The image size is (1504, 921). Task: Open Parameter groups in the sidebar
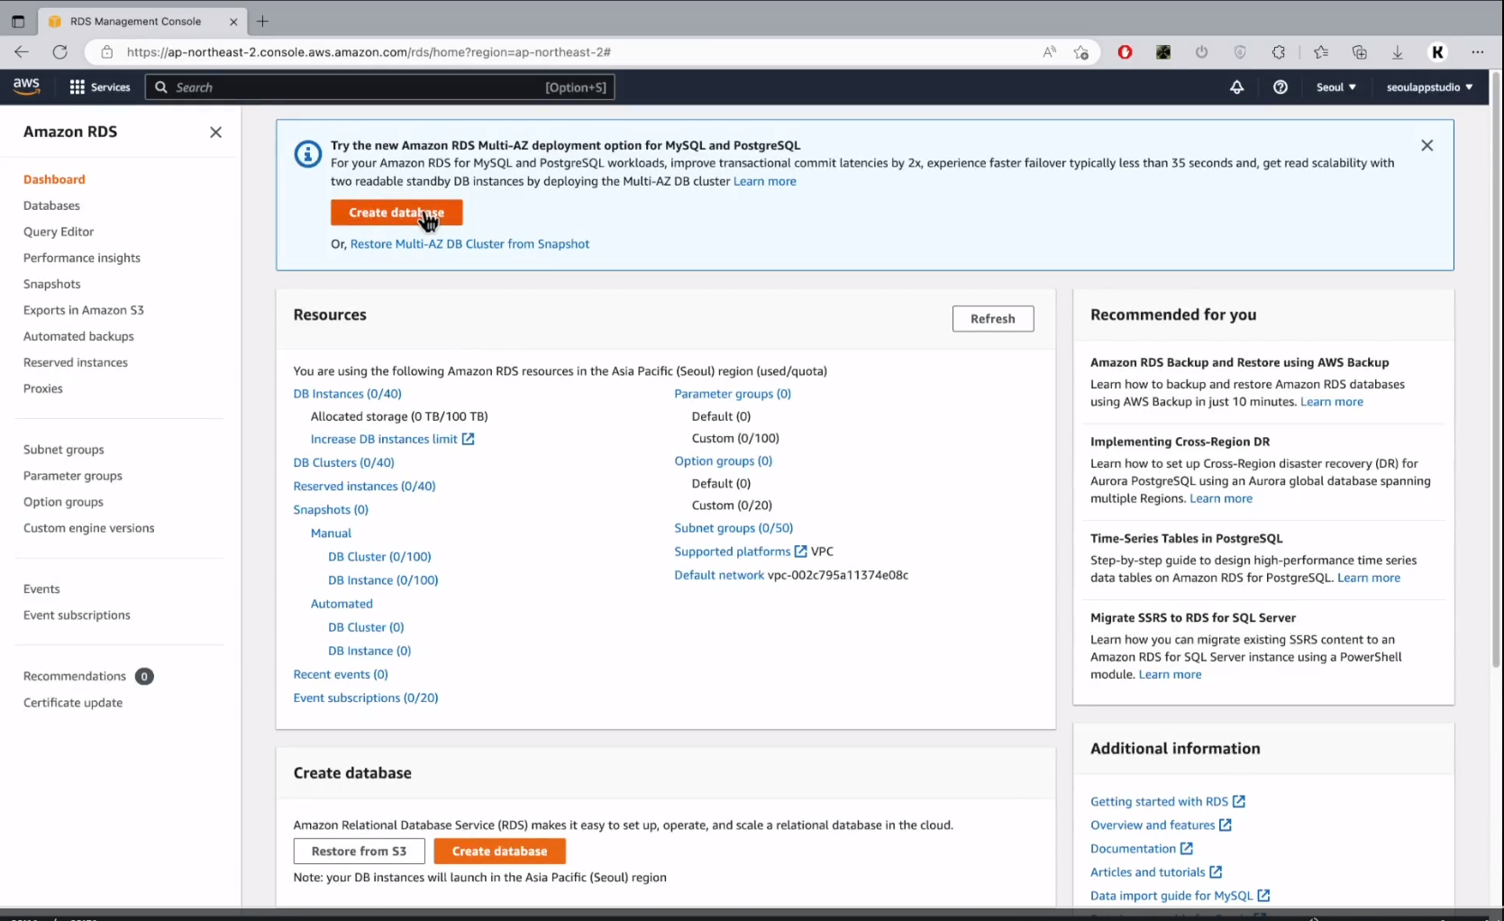[73, 476]
